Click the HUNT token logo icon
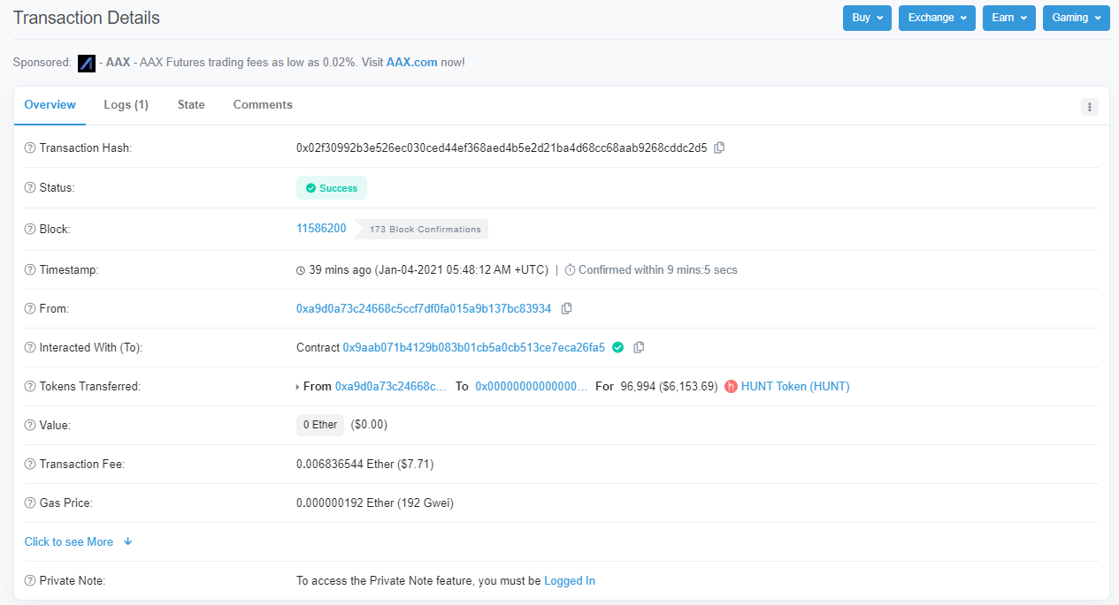Viewport: 1119px width, 605px height. coord(731,386)
